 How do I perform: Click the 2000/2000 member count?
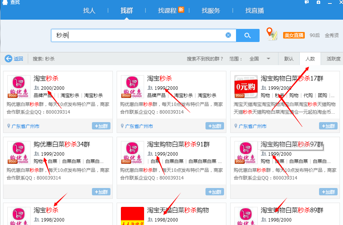click(x=53, y=88)
